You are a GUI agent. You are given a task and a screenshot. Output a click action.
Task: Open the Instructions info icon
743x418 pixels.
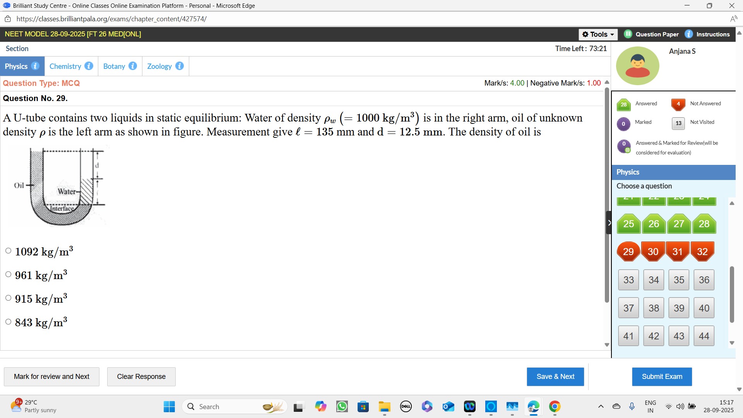coord(689,34)
